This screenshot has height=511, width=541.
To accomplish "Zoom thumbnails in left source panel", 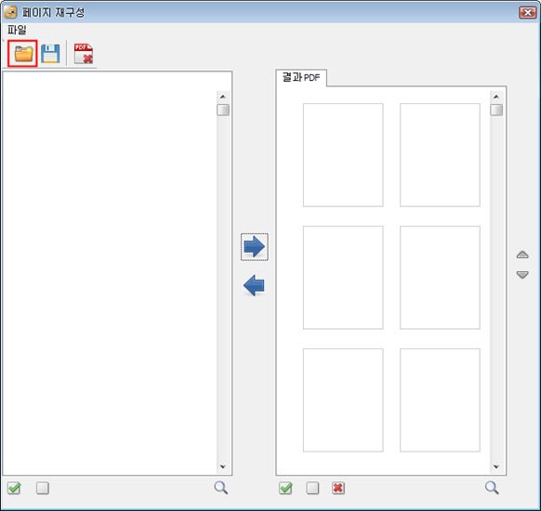I will pos(221,488).
